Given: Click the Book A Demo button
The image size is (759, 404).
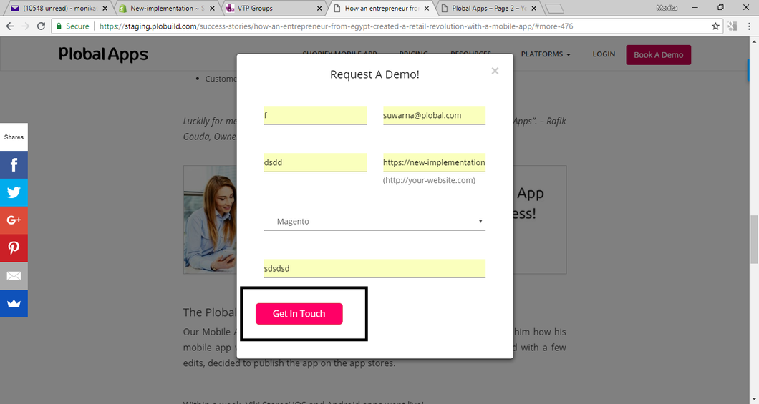Looking at the screenshot, I should (658, 55).
